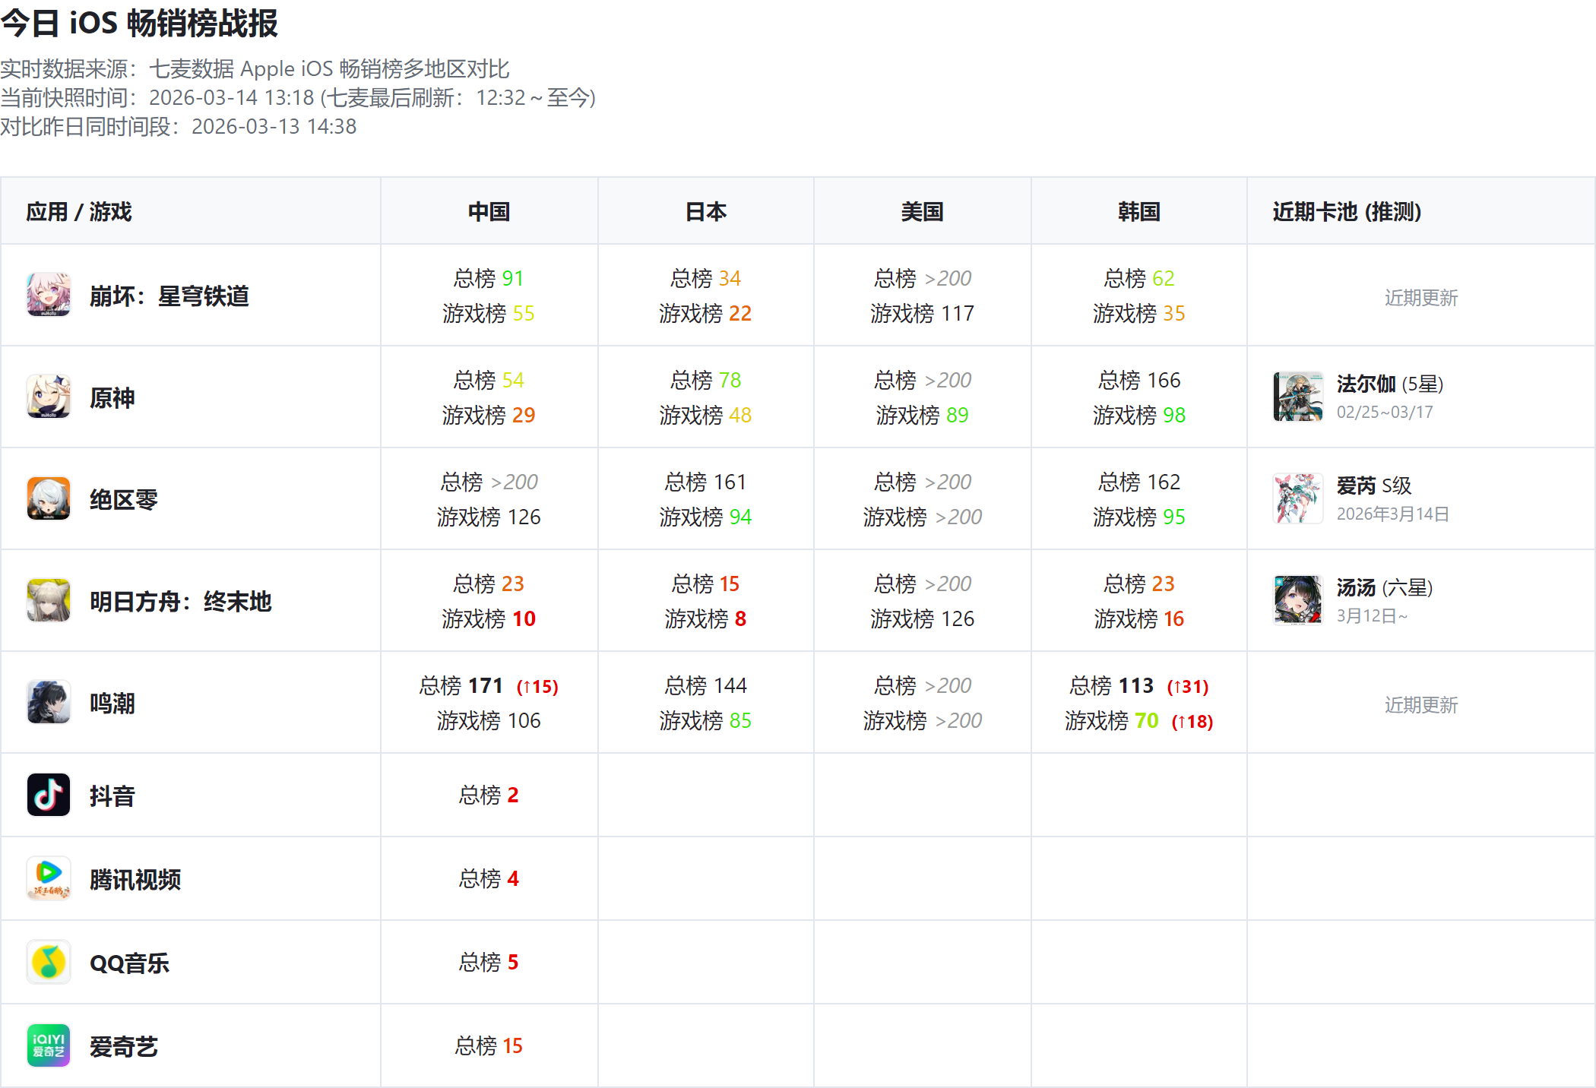Select 总榜 15 in 终末地's Japan cell
Image resolution: width=1596 pixels, height=1088 pixels.
[x=705, y=584]
